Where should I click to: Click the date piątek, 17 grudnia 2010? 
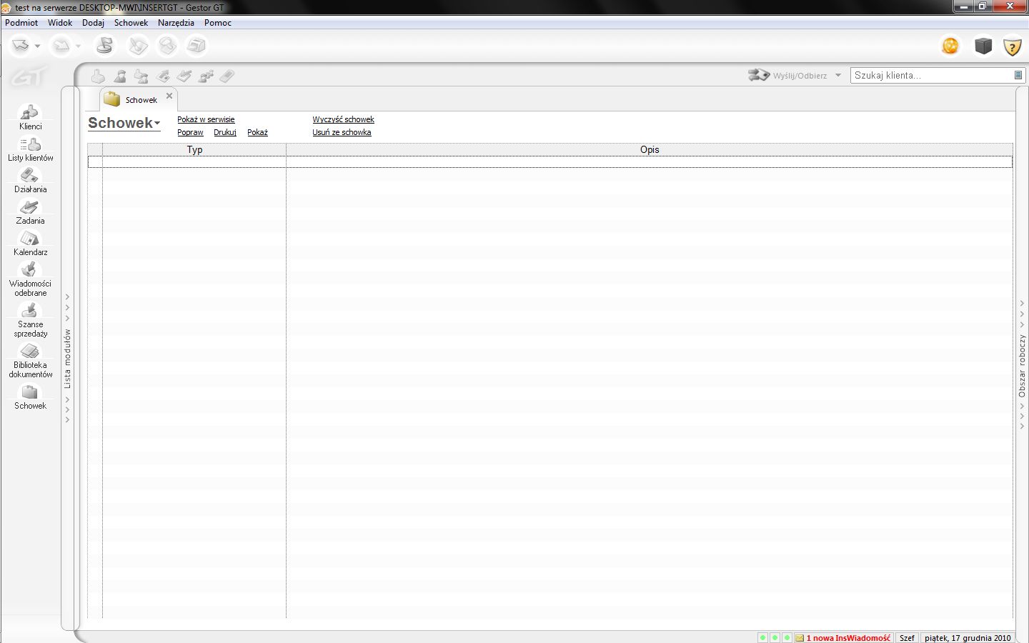(968, 638)
